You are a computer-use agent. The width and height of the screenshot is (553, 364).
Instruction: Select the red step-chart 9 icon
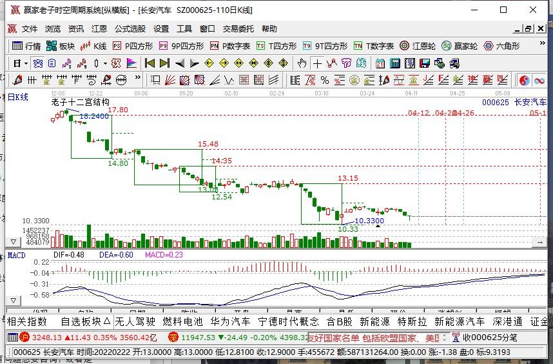(x=81, y=63)
